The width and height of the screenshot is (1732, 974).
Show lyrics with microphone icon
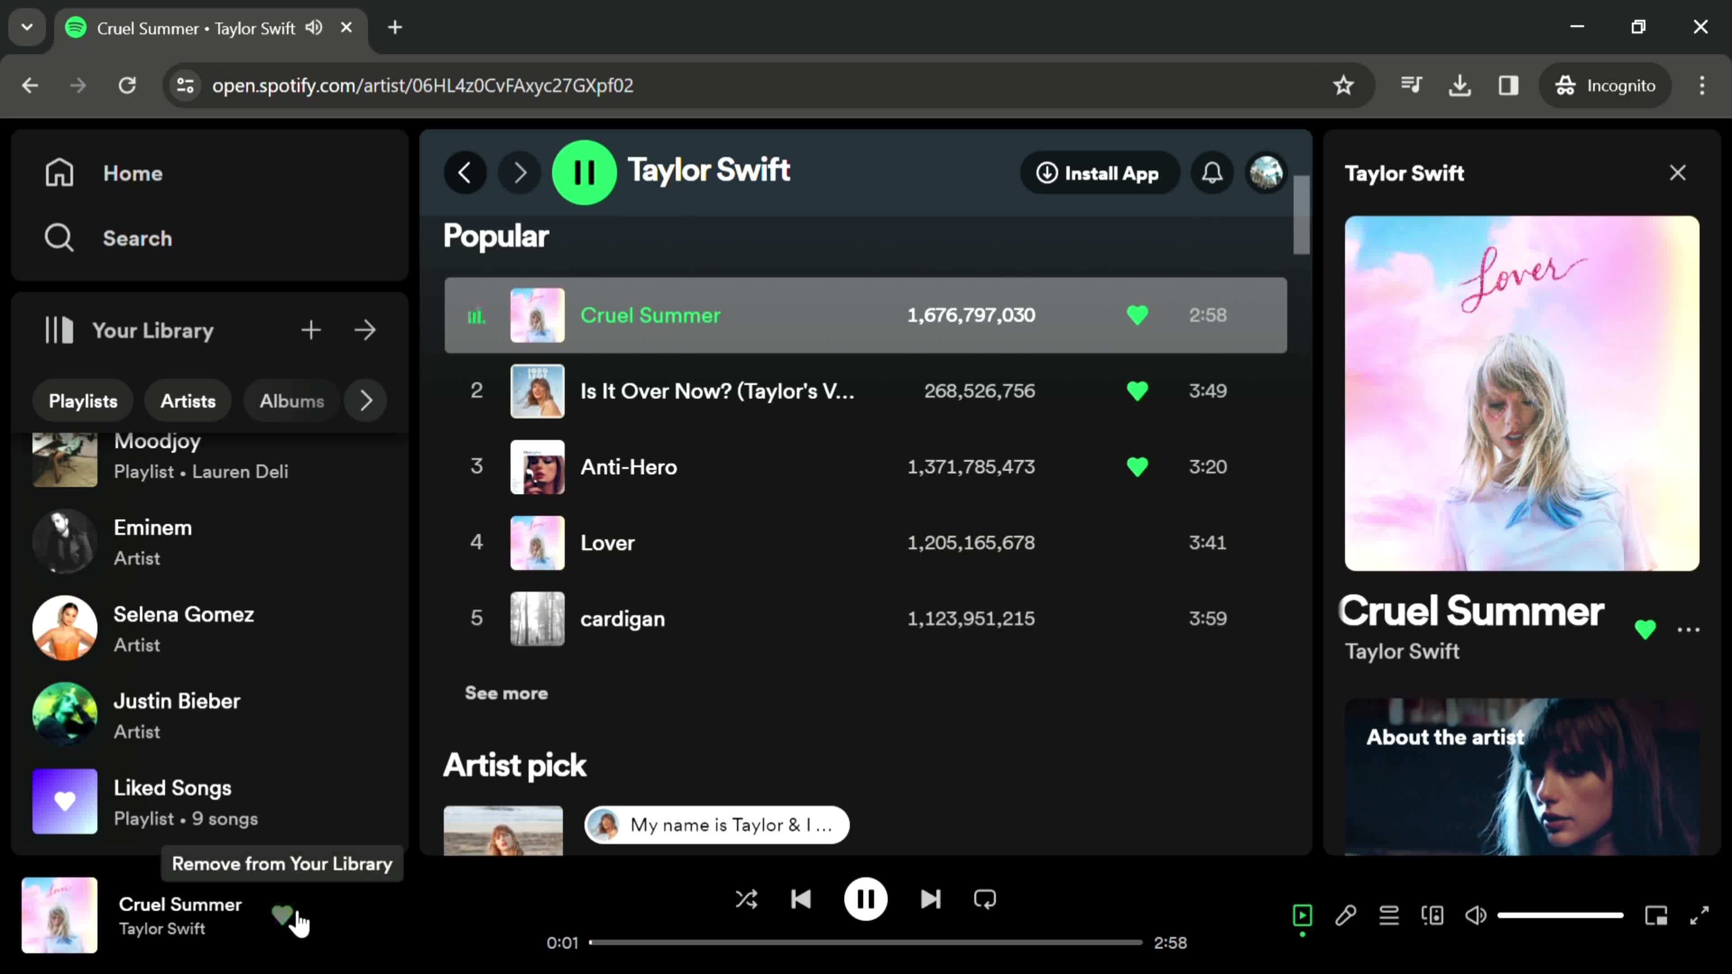(x=1345, y=915)
